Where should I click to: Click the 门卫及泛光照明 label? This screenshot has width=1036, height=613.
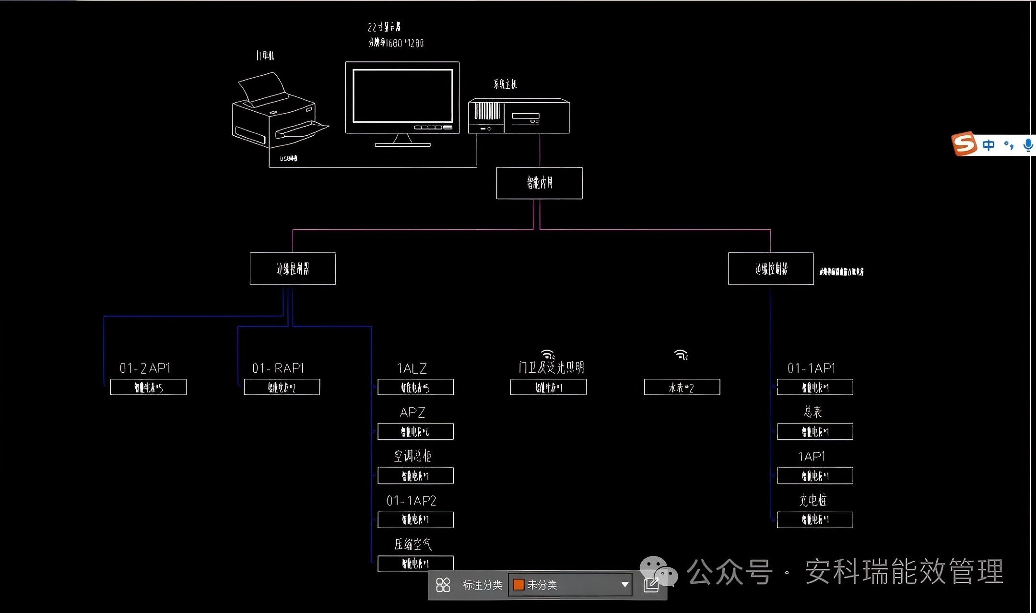(x=551, y=367)
